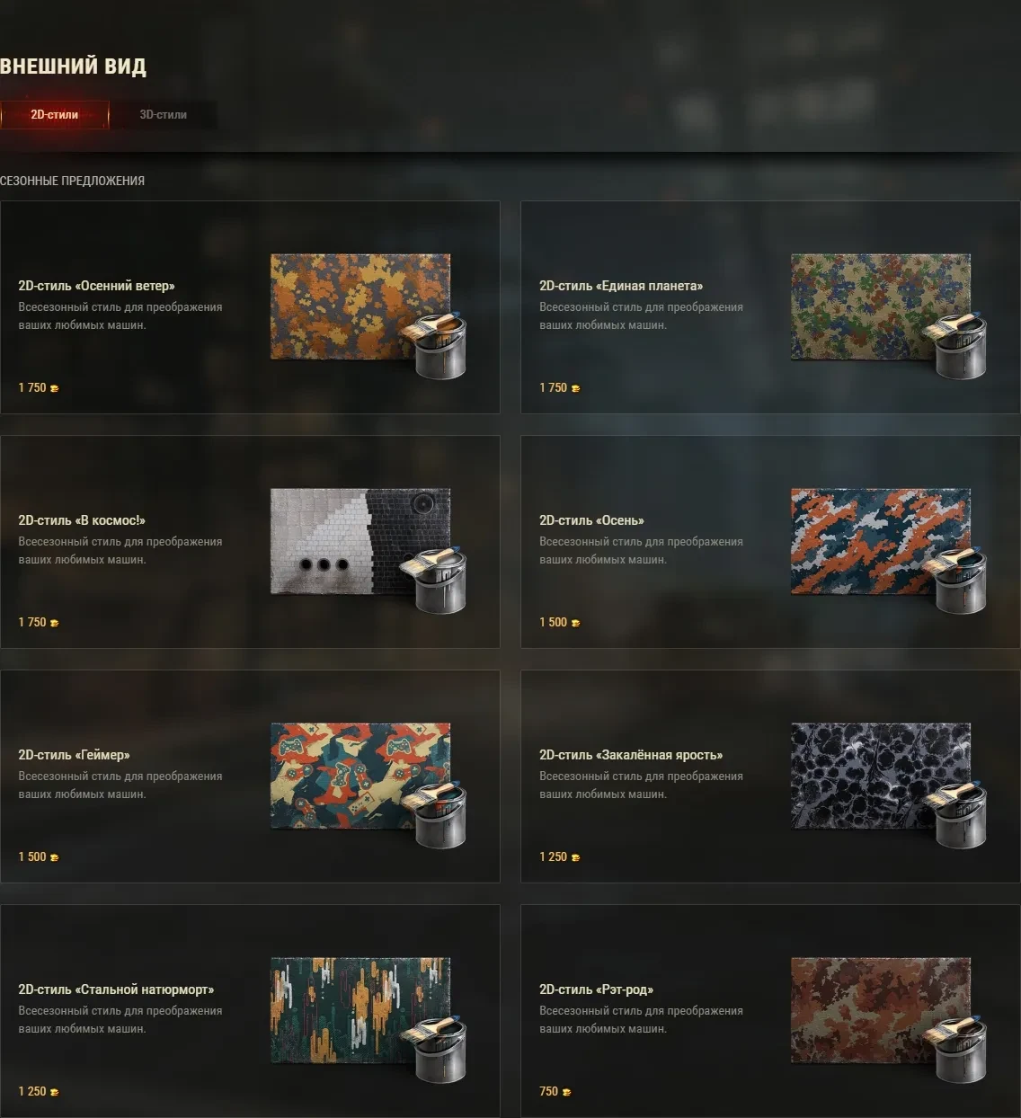The height and width of the screenshot is (1118, 1021).
Task: Click the 1 250 price on «Стальной натюрморт»
Action: [31, 1091]
